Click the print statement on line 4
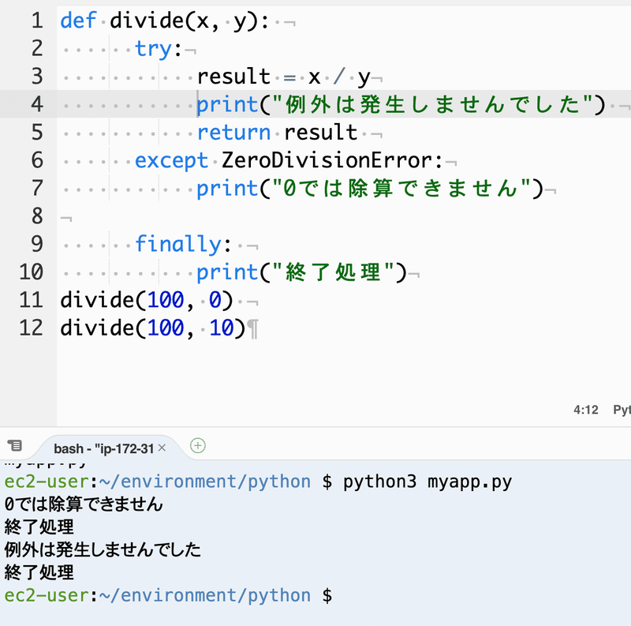Screen dimensions: 631x626 (x=315, y=104)
